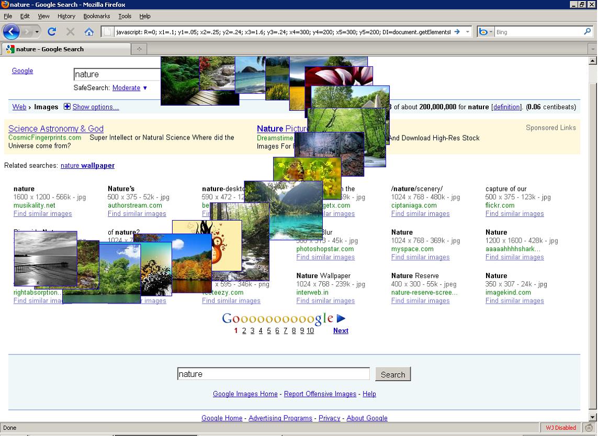Click the Show options link
Viewport: 598px width, 436px height.
pos(96,107)
